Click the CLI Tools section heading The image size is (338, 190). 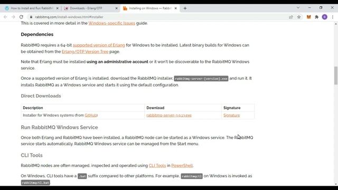pyautogui.click(x=32, y=155)
